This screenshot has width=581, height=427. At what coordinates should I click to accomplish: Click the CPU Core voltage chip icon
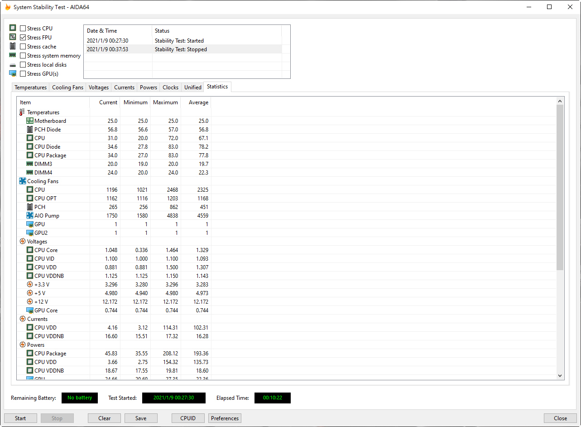[x=30, y=250]
